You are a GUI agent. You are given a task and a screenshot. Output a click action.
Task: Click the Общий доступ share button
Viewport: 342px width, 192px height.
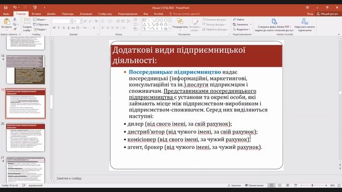[328, 14]
